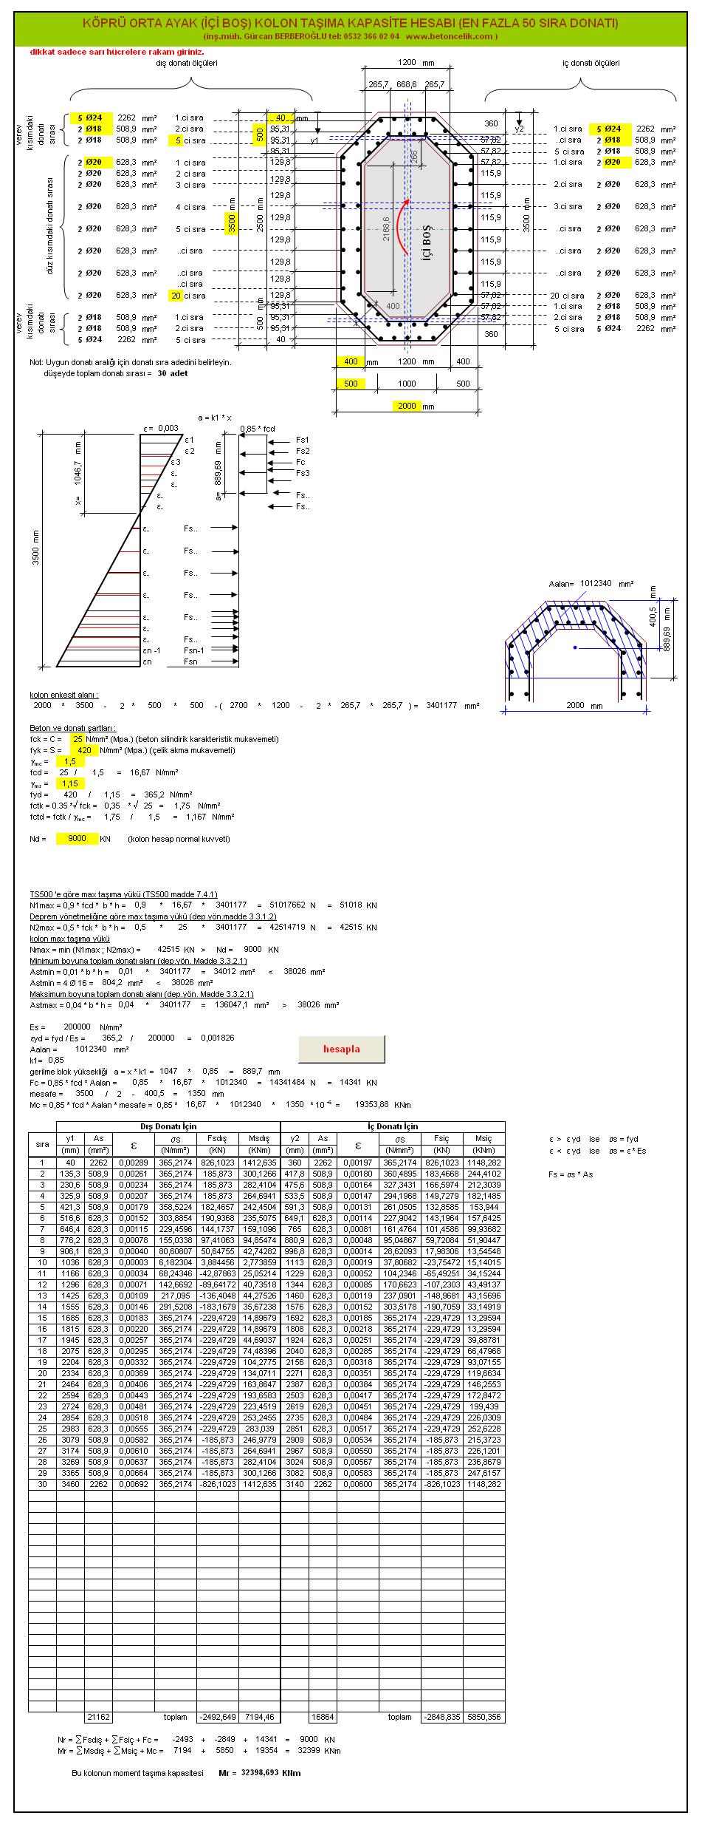Image resolution: width=702 pixels, height=1824 pixels.
Task: Click the yellow vertical 500 chamfer cell
Action: (x=260, y=135)
